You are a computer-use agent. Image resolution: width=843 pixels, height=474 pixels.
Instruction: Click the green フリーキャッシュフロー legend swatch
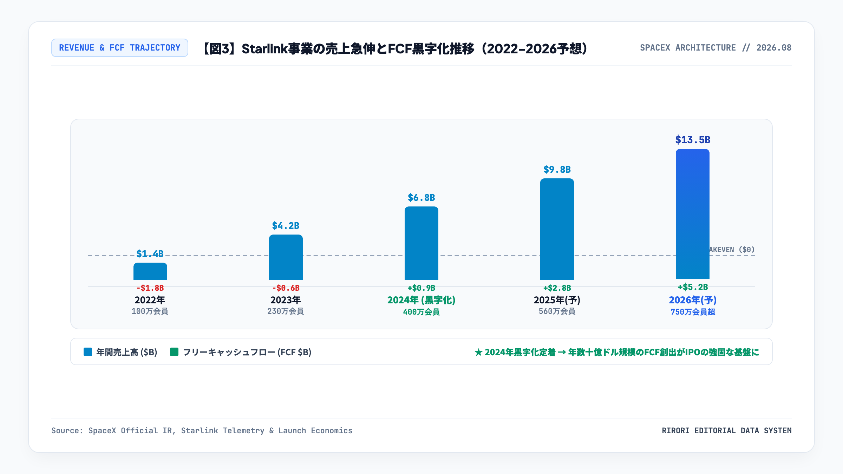pyautogui.click(x=174, y=352)
